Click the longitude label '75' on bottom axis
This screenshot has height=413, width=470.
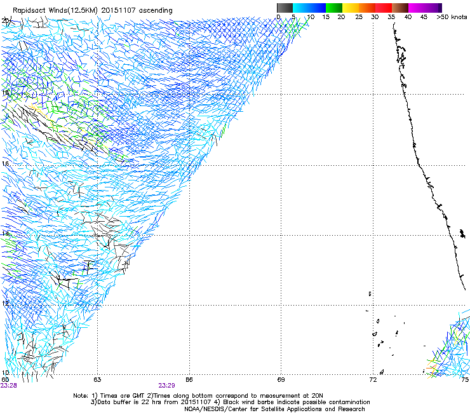tap(465, 379)
